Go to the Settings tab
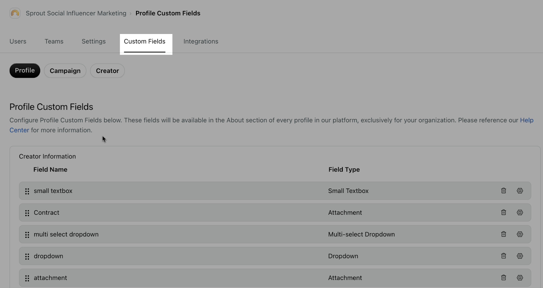 tap(94, 41)
